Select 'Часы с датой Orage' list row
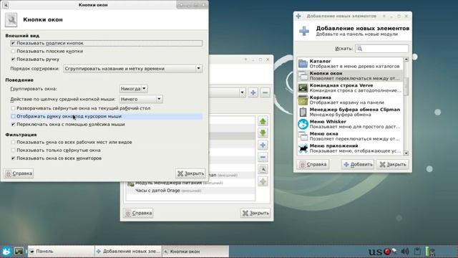Viewport: 458px width, 258px height. point(190,191)
